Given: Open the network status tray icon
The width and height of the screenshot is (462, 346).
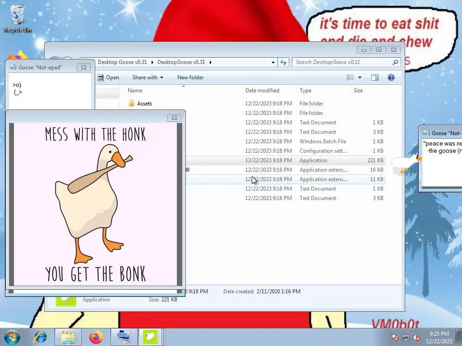Looking at the screenshot, I should [x=406, y=337].
